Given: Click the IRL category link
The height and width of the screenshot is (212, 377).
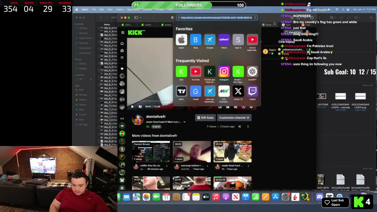Looking at the screenshot, I should click(x=148, y=127).
